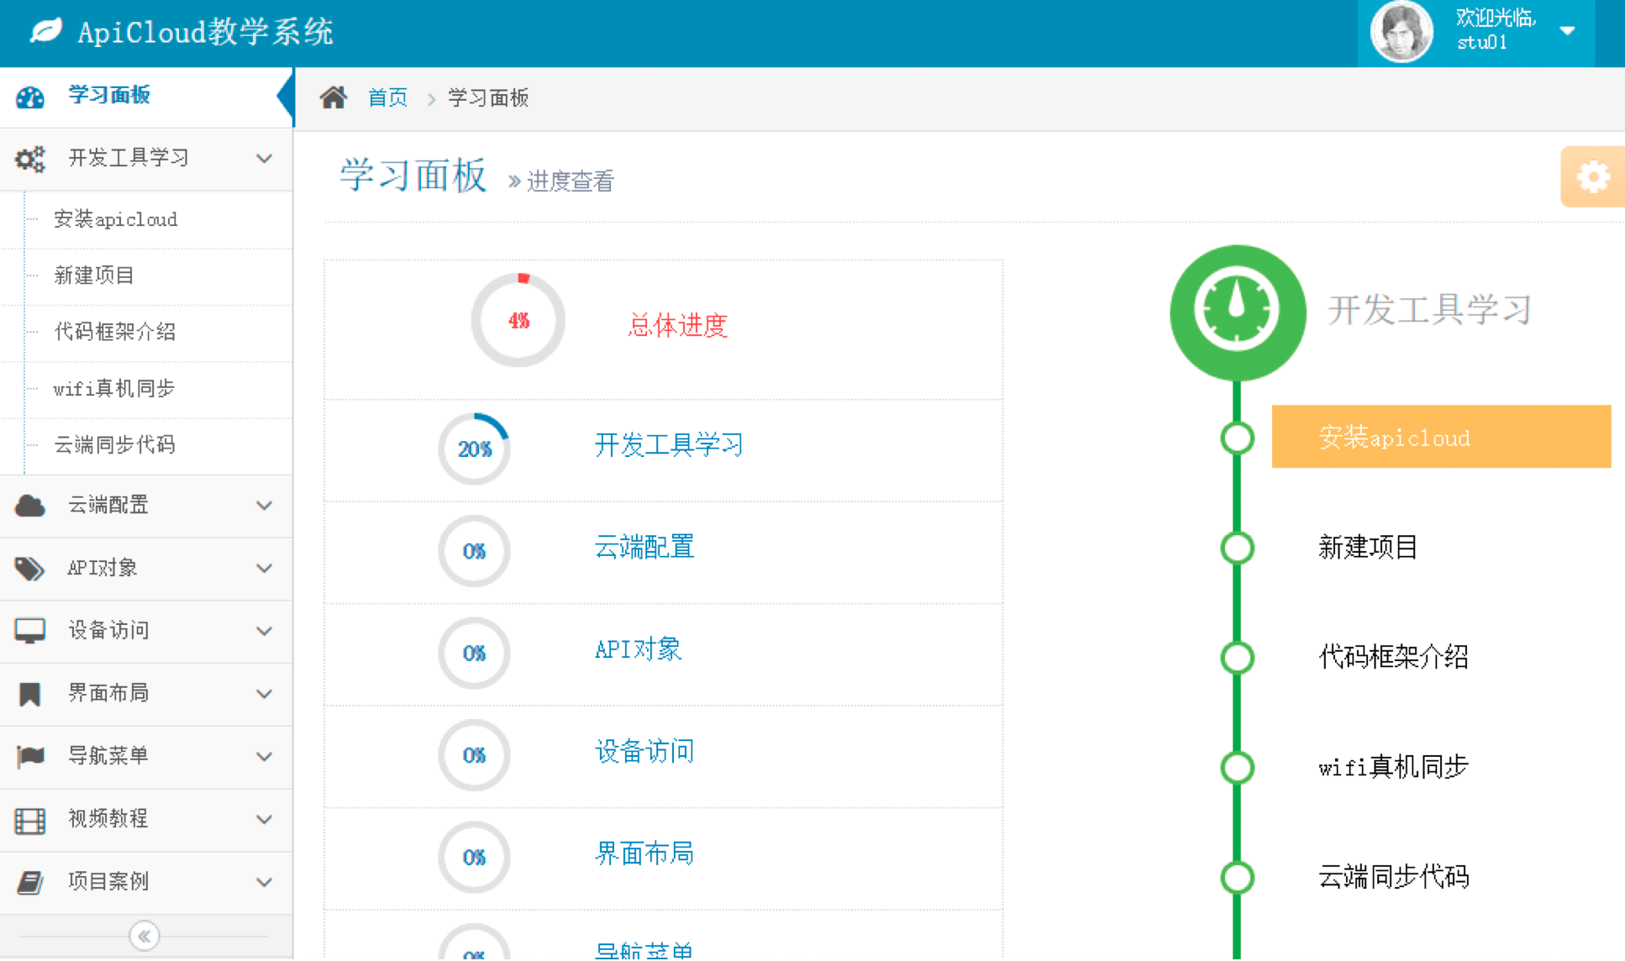Screen dimensions: 1625x961
Task: Open 新建项目 in sidebar submenu
Action: click(x=94, y=276)
